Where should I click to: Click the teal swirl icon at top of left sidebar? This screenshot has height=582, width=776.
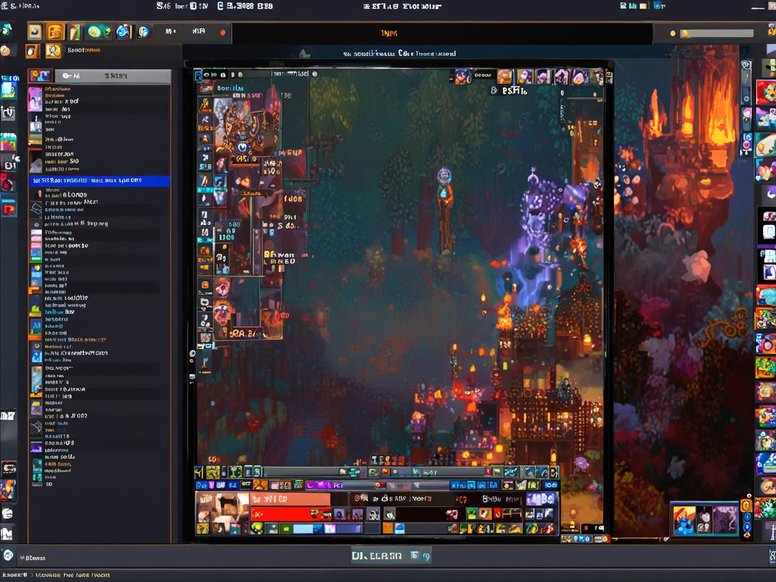click(6, 30)
